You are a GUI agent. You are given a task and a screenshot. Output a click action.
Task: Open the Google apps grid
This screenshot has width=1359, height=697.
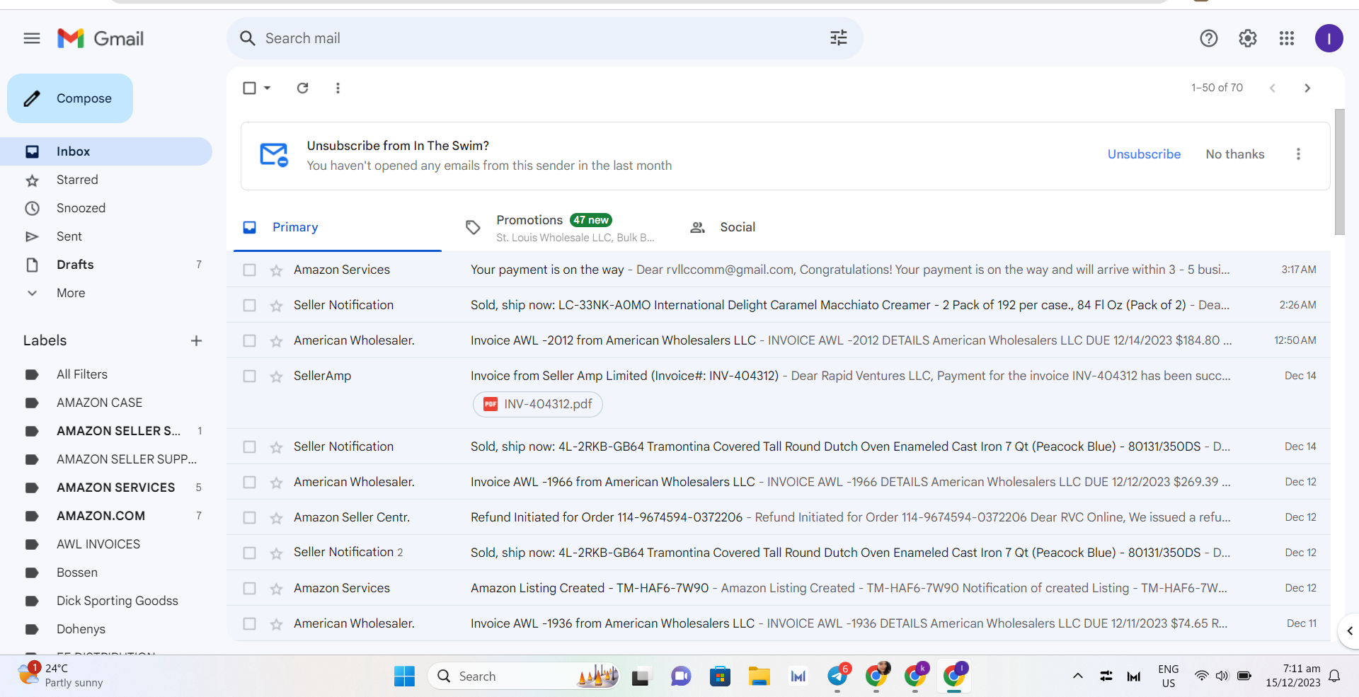pyautogui.click(x=1287, y=38)
